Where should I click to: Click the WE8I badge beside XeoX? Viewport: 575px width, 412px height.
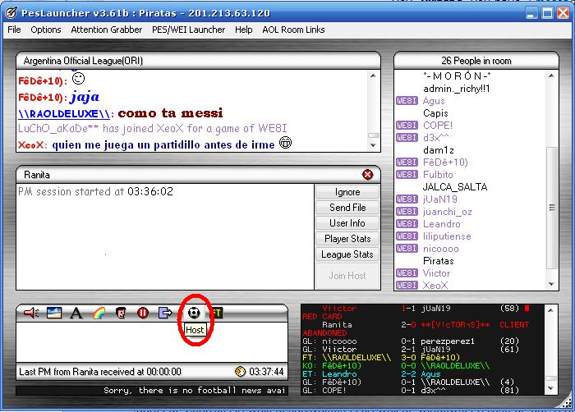click(x=407, y=285)
